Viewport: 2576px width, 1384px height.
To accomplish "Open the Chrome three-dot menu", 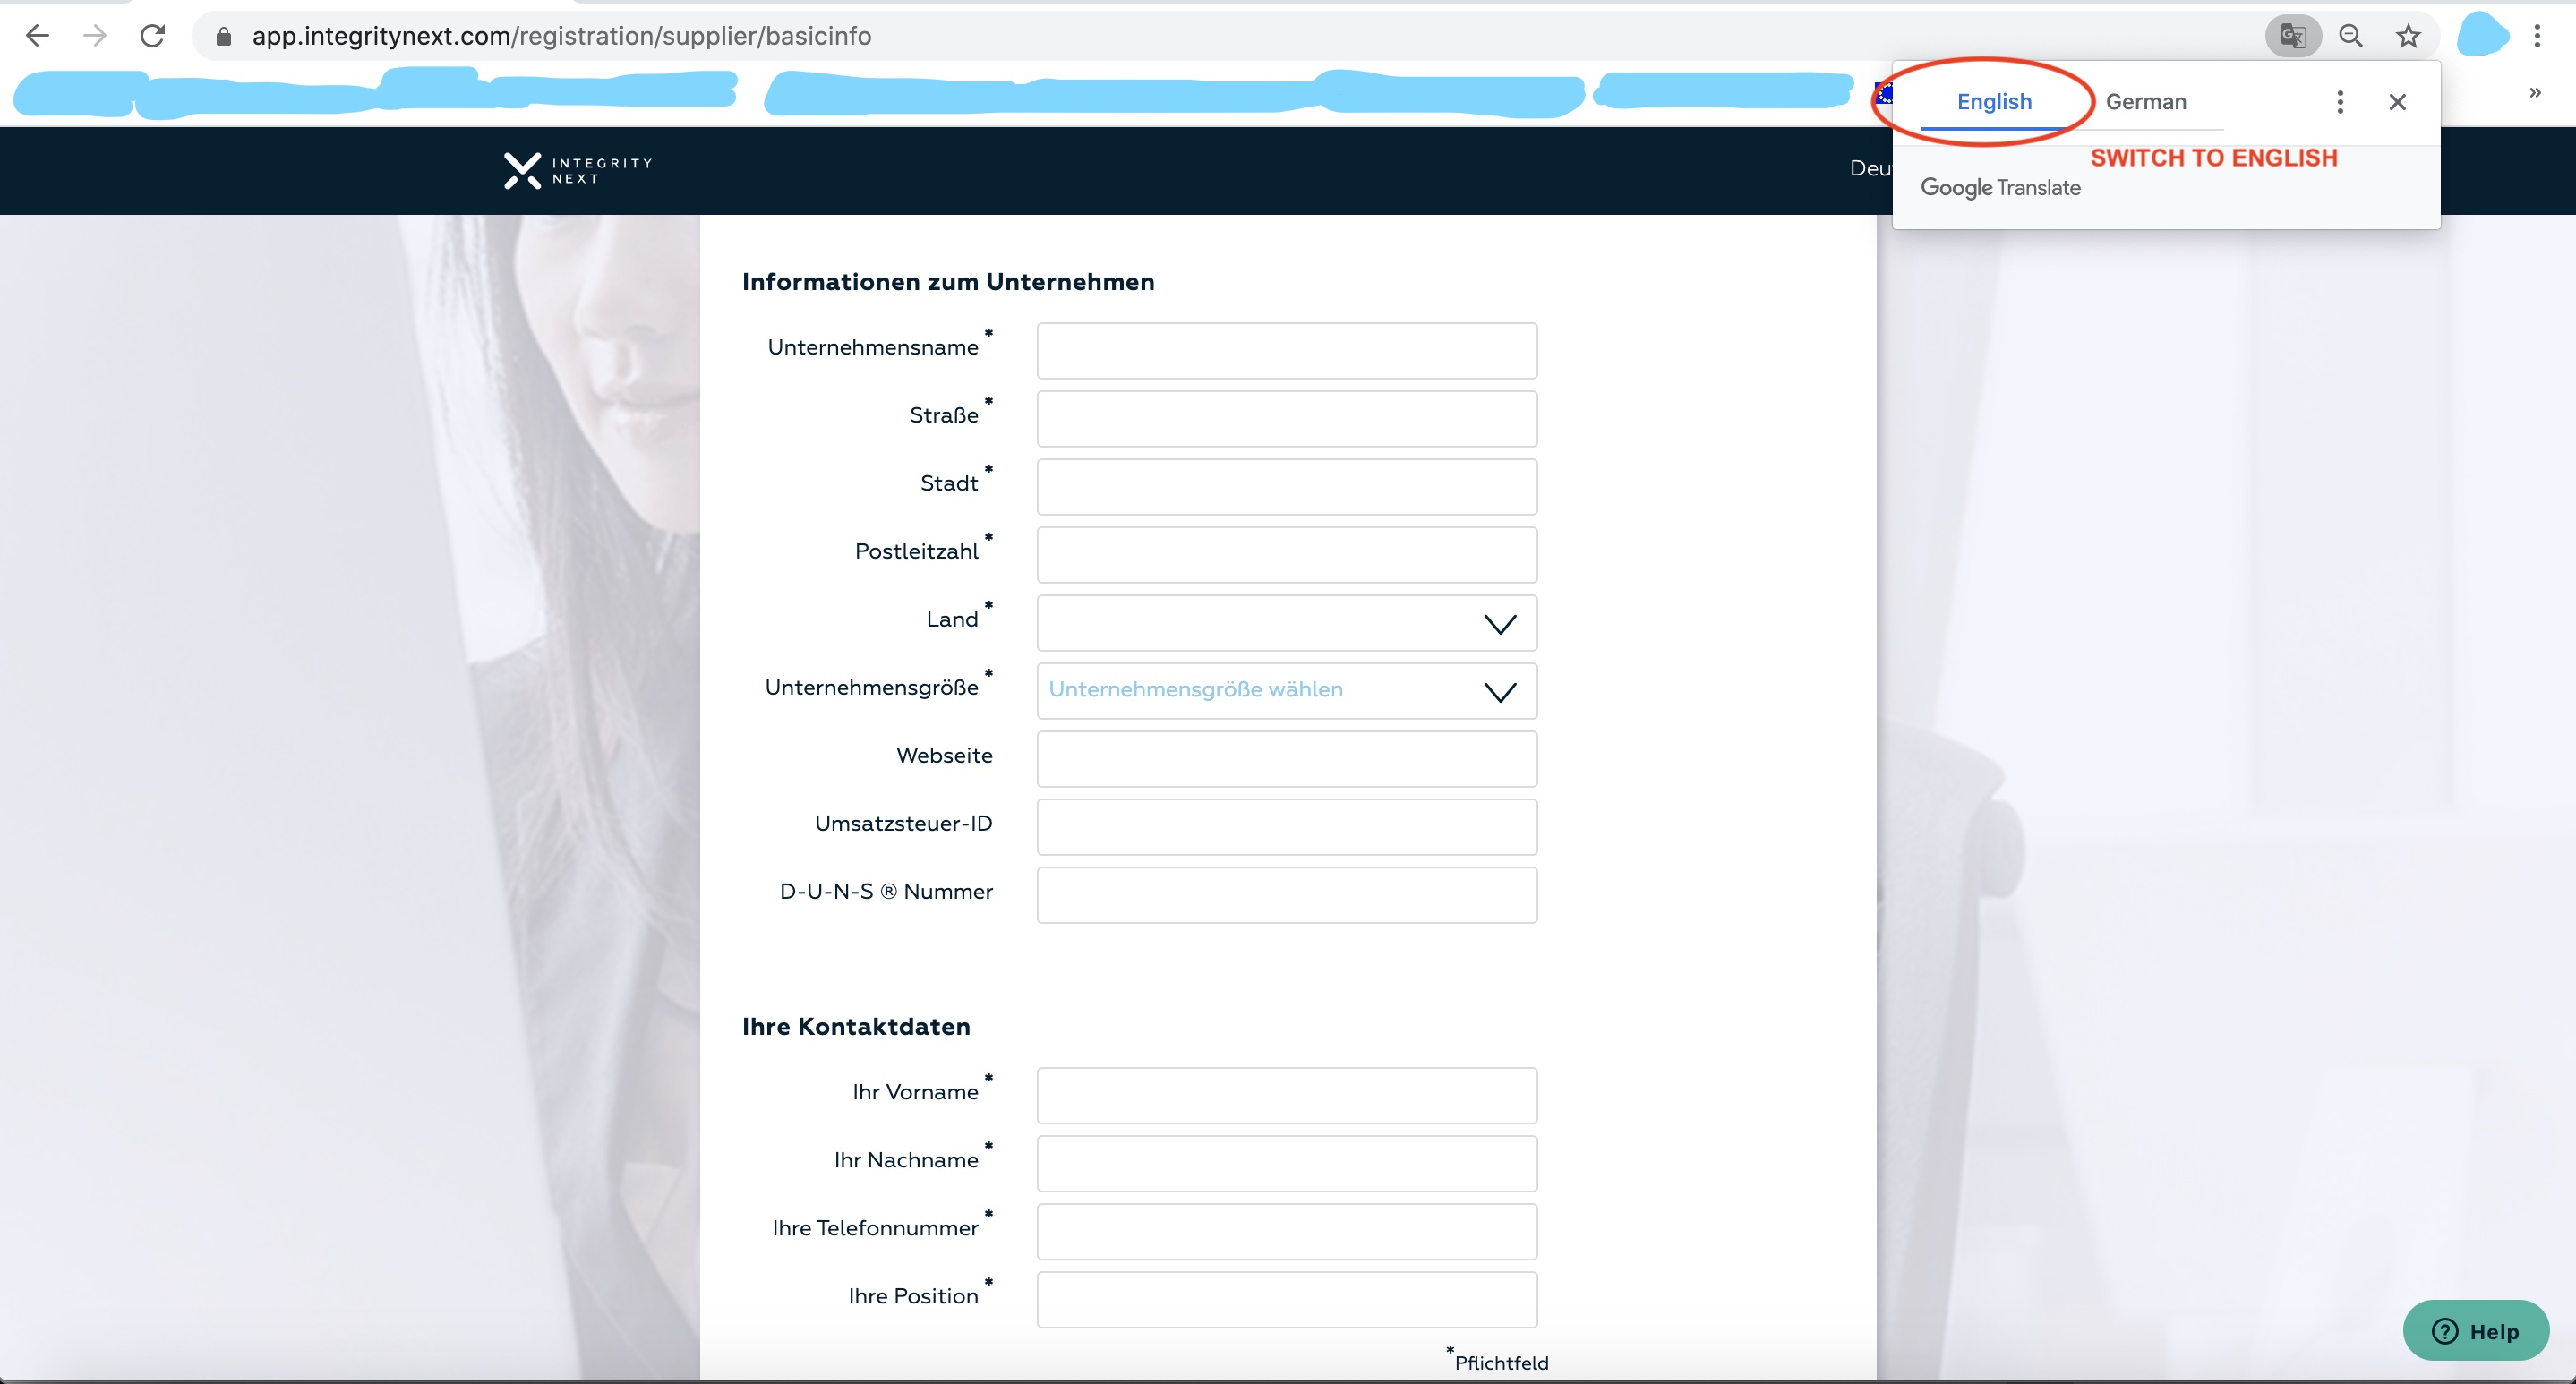I will (2537, 37).
